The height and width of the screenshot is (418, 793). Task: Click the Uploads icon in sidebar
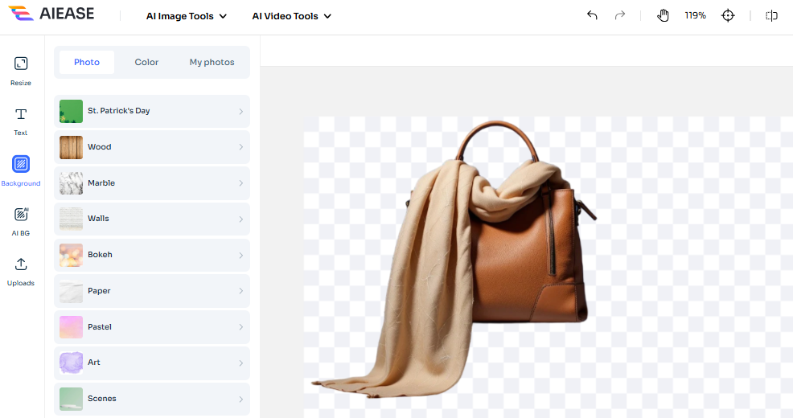[21, 264]
